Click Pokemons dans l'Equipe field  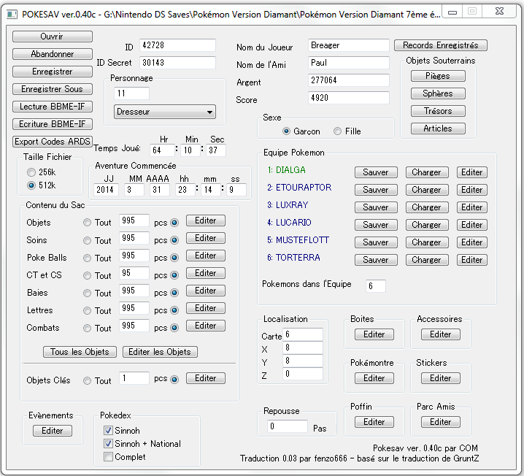(376, 285)
